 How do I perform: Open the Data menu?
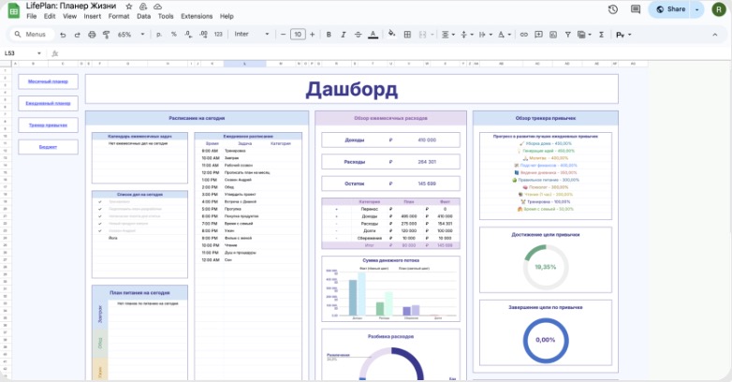click(144, 16)
